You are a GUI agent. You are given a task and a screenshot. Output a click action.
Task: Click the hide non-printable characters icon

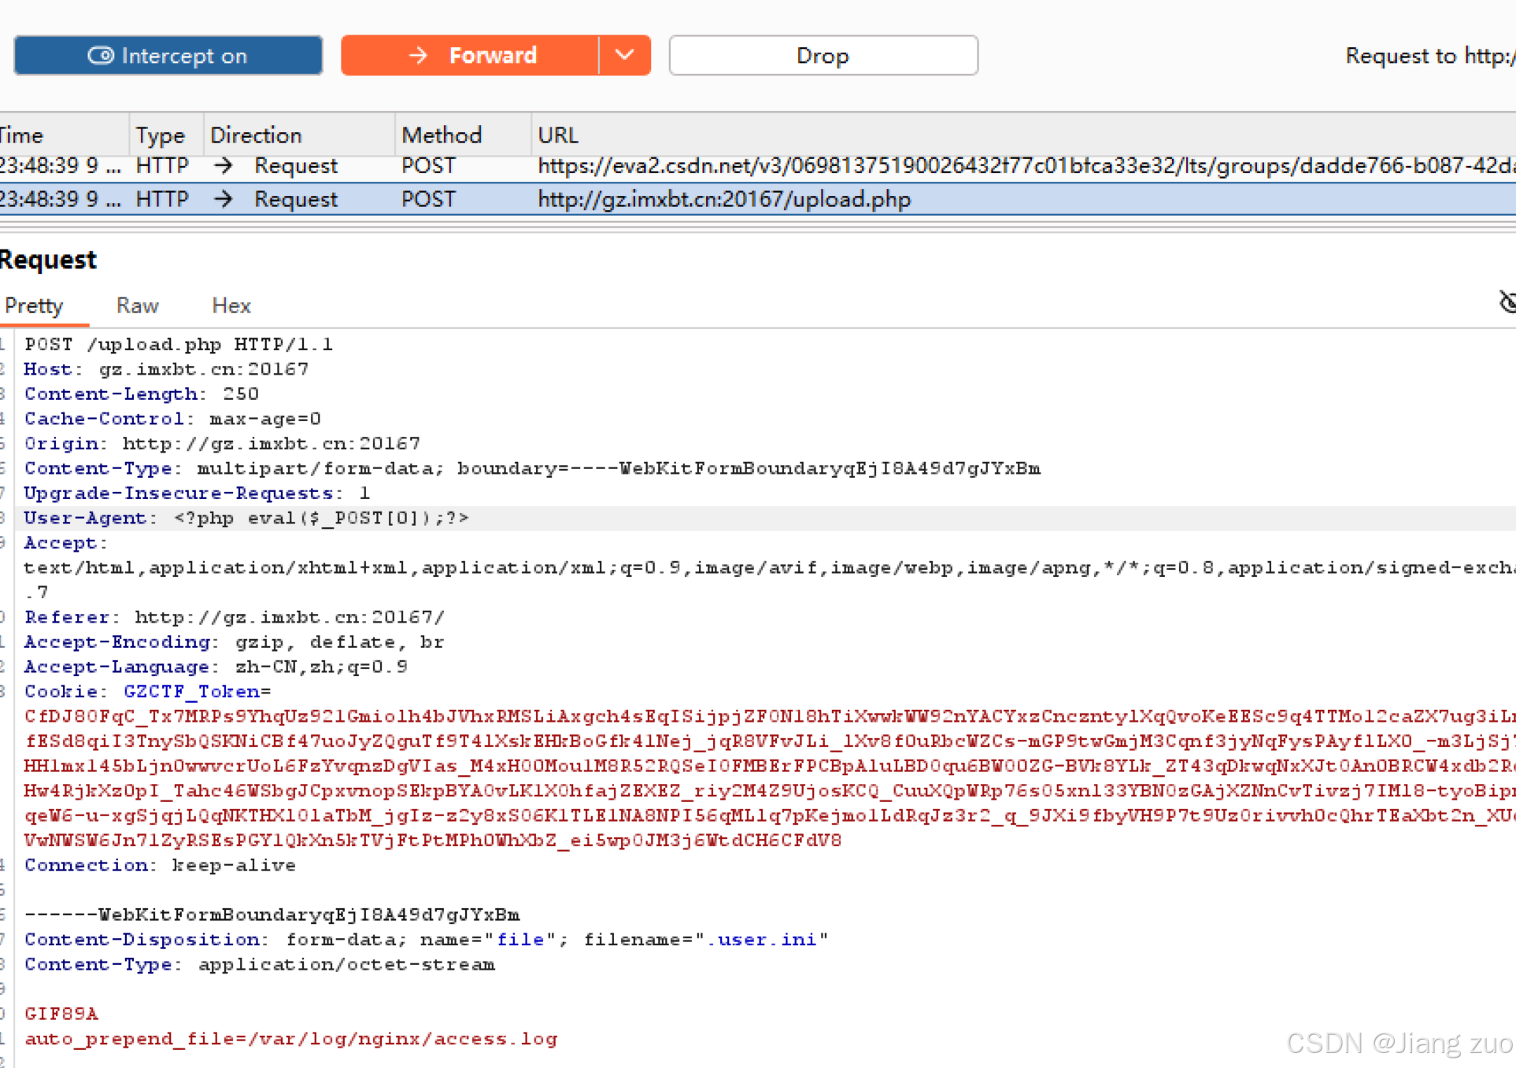tap(1507, 302)
